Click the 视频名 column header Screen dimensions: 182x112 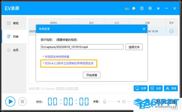(54, 23)
